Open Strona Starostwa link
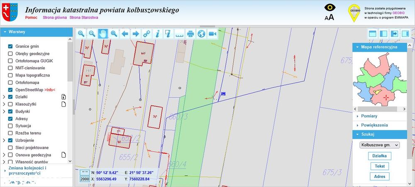Image resolution: width=415 pixels, height=187 pixels. point(84,17)
